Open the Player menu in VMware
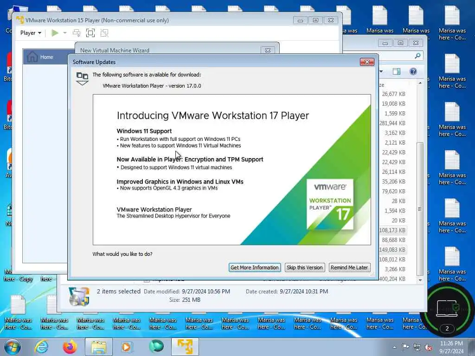The width and height of the screenshot is (475, 356). tap(31, 33)
